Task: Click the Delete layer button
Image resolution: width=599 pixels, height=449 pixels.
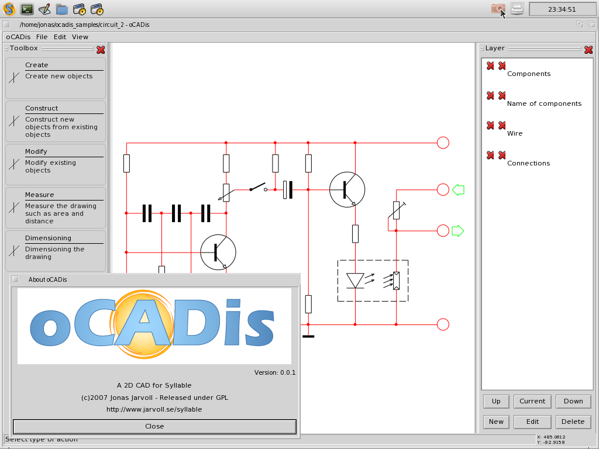Action: [x=573, y=422]
